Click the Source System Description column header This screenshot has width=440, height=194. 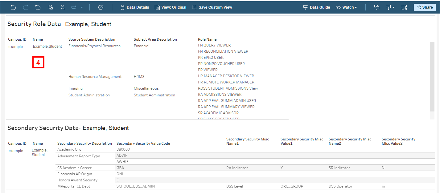click(x=92, y=39)
